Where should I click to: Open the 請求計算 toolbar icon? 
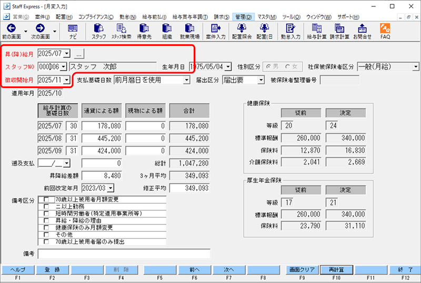(x=339, y=32)
